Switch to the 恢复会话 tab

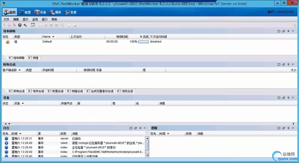pyautogui.click(x=55, y=91)
